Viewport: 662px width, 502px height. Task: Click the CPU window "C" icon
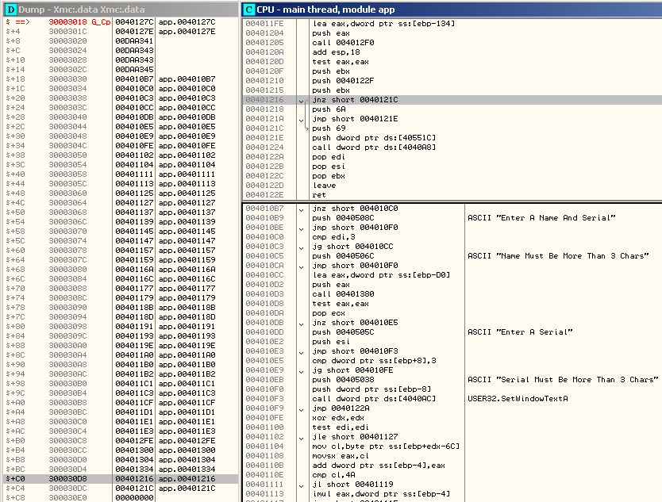248,9
